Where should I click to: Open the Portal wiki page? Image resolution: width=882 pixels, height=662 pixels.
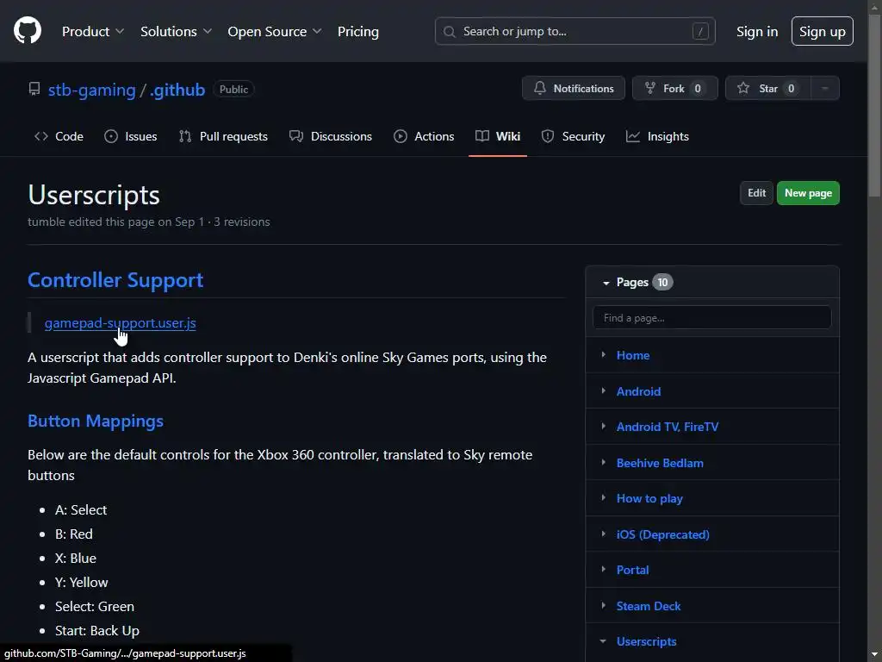[632, 570]
